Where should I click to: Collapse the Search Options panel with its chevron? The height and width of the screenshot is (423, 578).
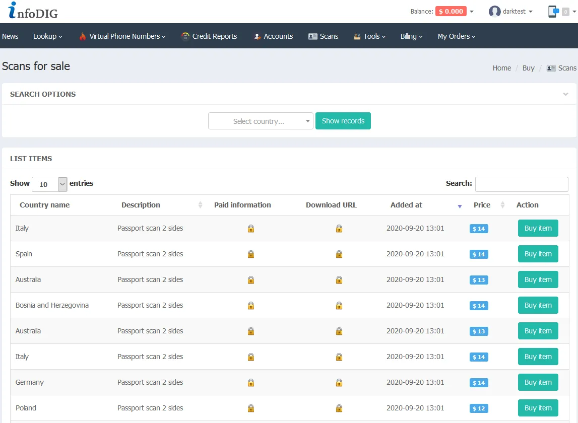(x=565, y=94)
